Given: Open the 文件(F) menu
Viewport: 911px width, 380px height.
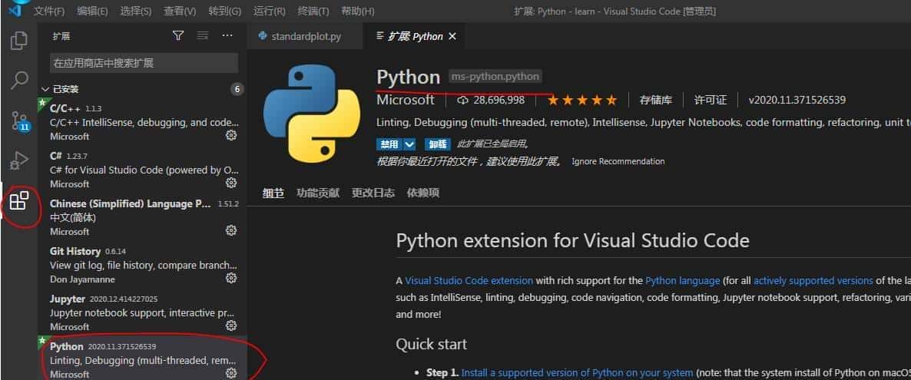Looking at the screenshot, I should pyautogui.click(x=49, y=11).
